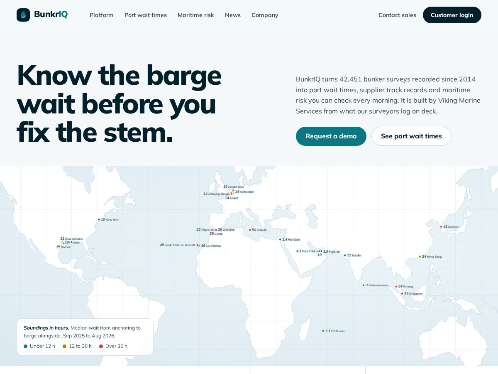Select the Valletta port marker
This screenshot has width=498, height=374.
pyautogui.click(x=250, y=230)
